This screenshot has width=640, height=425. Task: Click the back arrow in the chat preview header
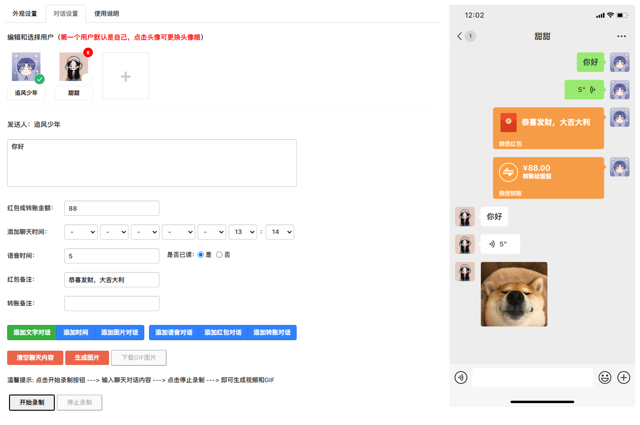[x=459, y=36]
